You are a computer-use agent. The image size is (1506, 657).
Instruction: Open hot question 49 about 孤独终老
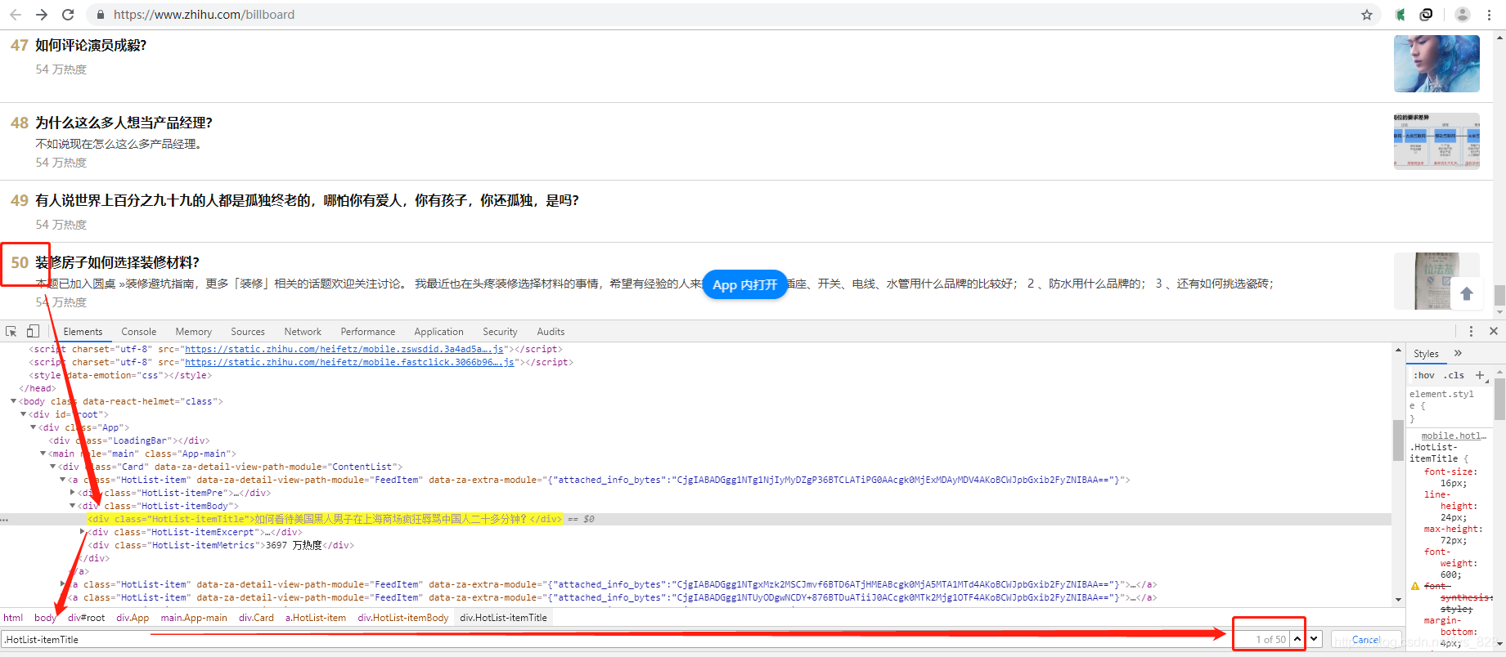point(307,201)
